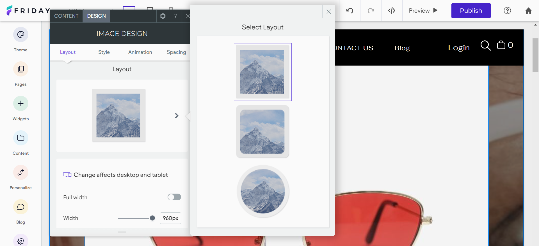Image resolution: width=539 pixels, height=246 pixels.
Task: Go to the home dashboard icon
Action: 528,11
